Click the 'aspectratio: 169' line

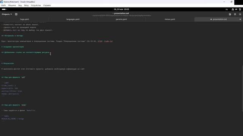9,88
